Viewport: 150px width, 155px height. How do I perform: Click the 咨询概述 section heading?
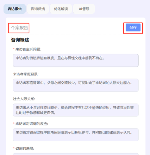(20, 40)
